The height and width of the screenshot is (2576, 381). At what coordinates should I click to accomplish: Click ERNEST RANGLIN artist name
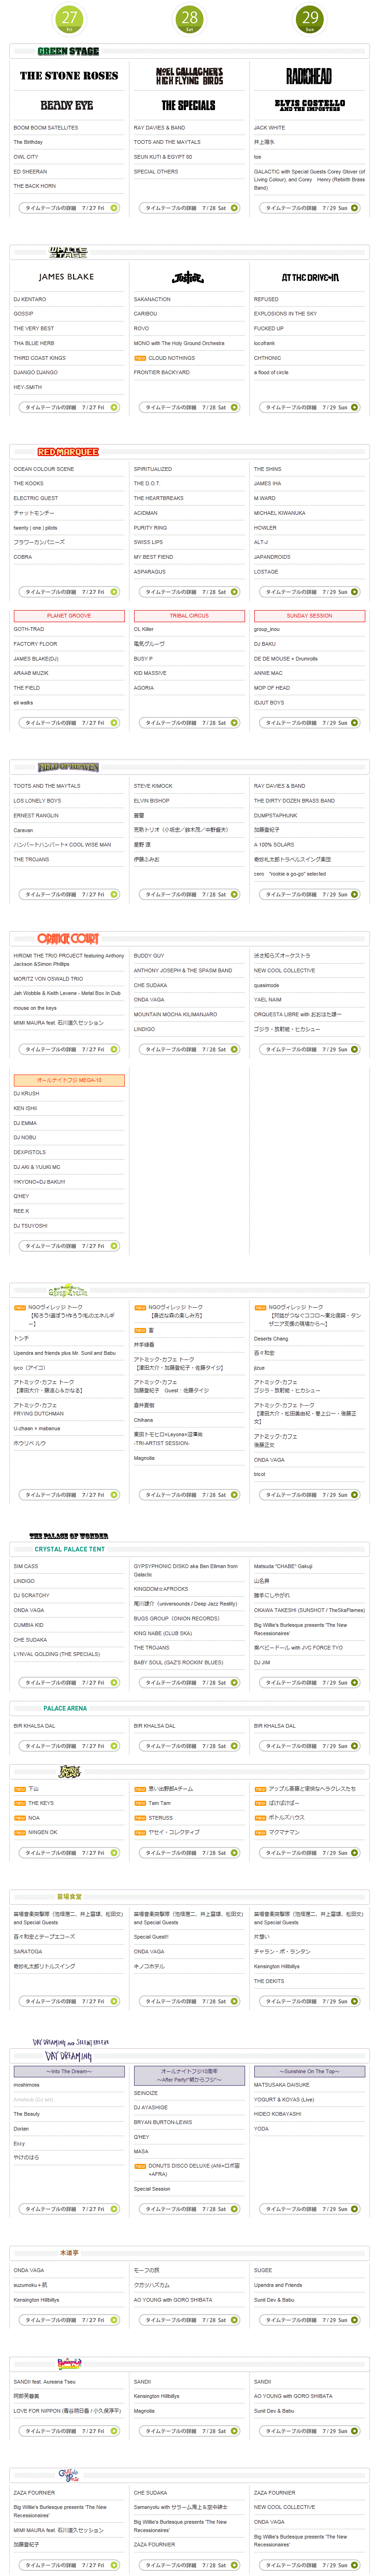[36, 816]
